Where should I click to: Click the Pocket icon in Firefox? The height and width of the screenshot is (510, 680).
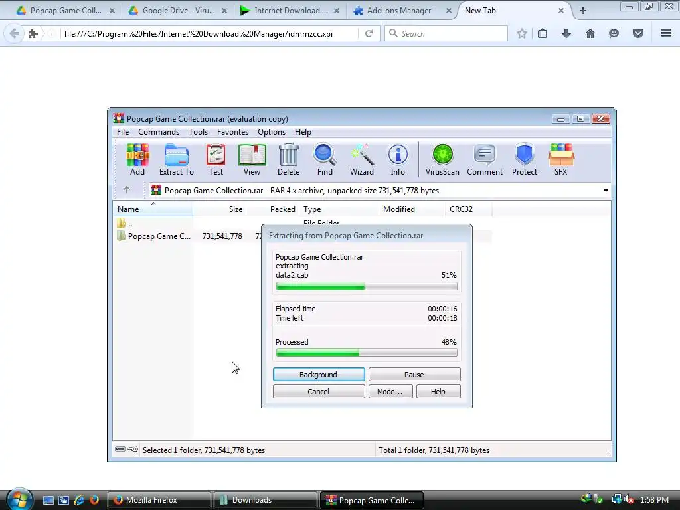click(x=638, y=33)
